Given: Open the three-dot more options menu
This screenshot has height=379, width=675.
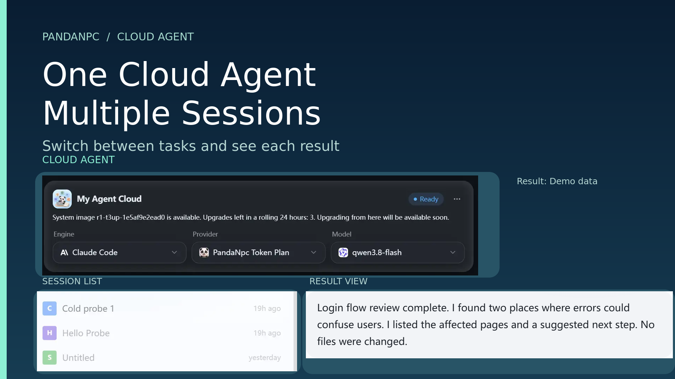Looking at the screenshot, I should (457, 199).
